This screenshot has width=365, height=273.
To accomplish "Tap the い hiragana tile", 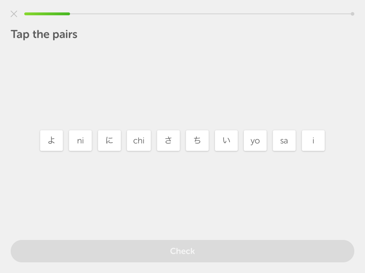I will click(226, 140).
